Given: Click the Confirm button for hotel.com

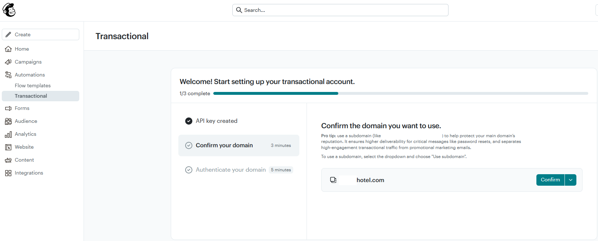Looking at the screenshot, I should click(x=550, y=180).
